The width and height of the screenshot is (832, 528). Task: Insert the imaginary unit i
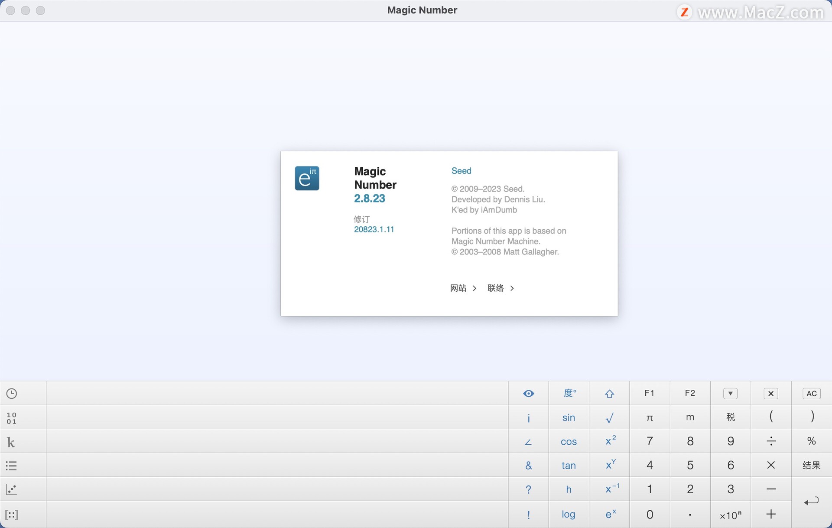coord(528,417)
